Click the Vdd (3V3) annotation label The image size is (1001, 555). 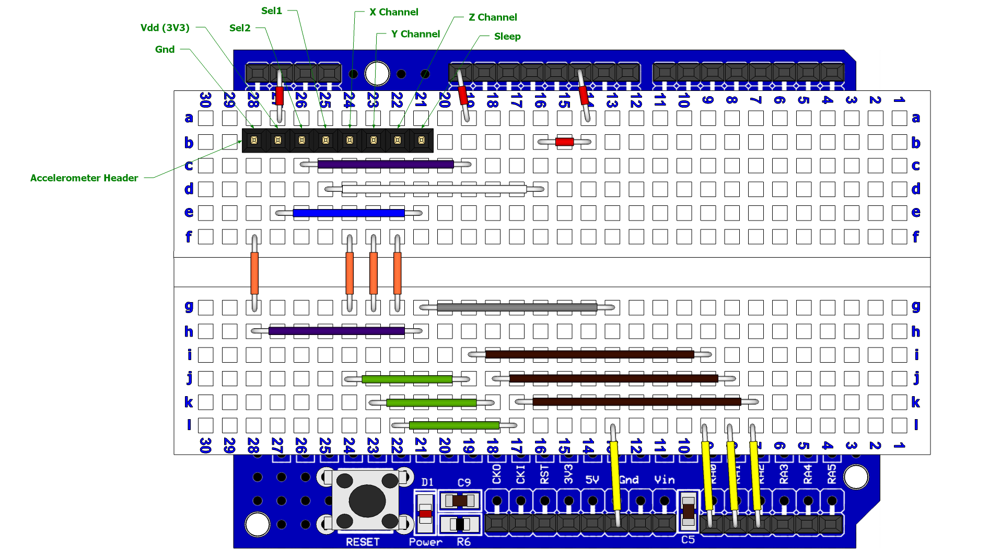point(165,28)
